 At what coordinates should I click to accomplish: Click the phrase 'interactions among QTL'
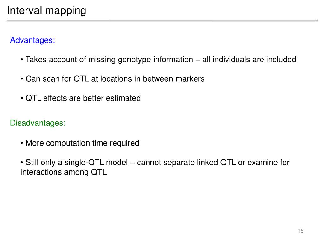point(63,172)
